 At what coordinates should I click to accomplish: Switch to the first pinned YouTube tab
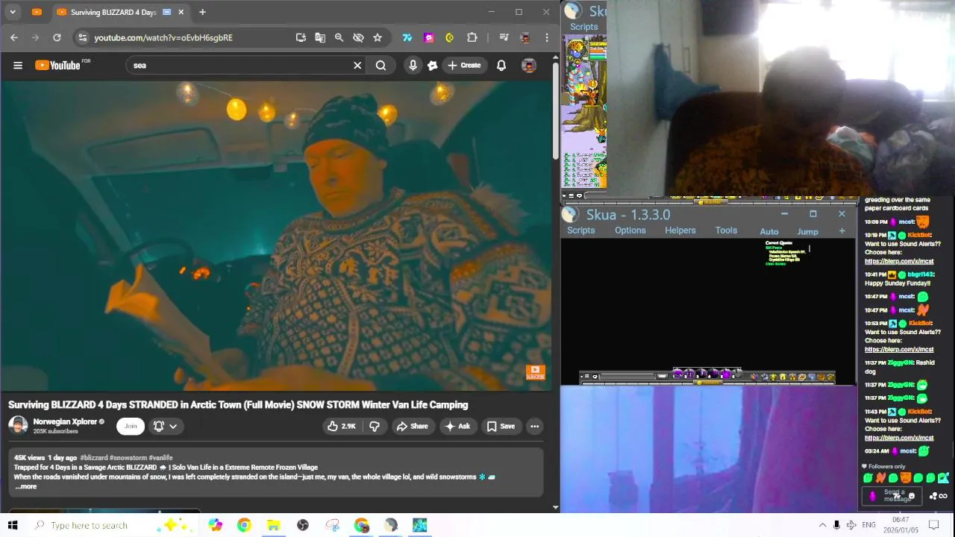point(37,12)
